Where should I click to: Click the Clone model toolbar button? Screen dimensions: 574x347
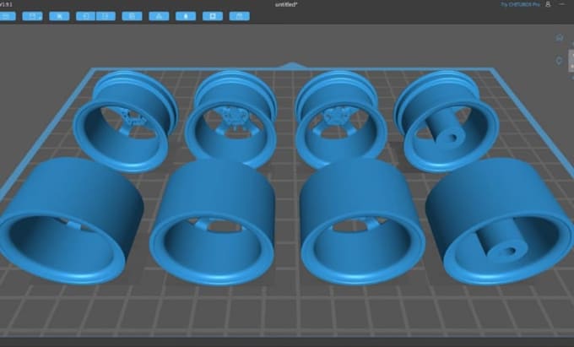point(132,16)
